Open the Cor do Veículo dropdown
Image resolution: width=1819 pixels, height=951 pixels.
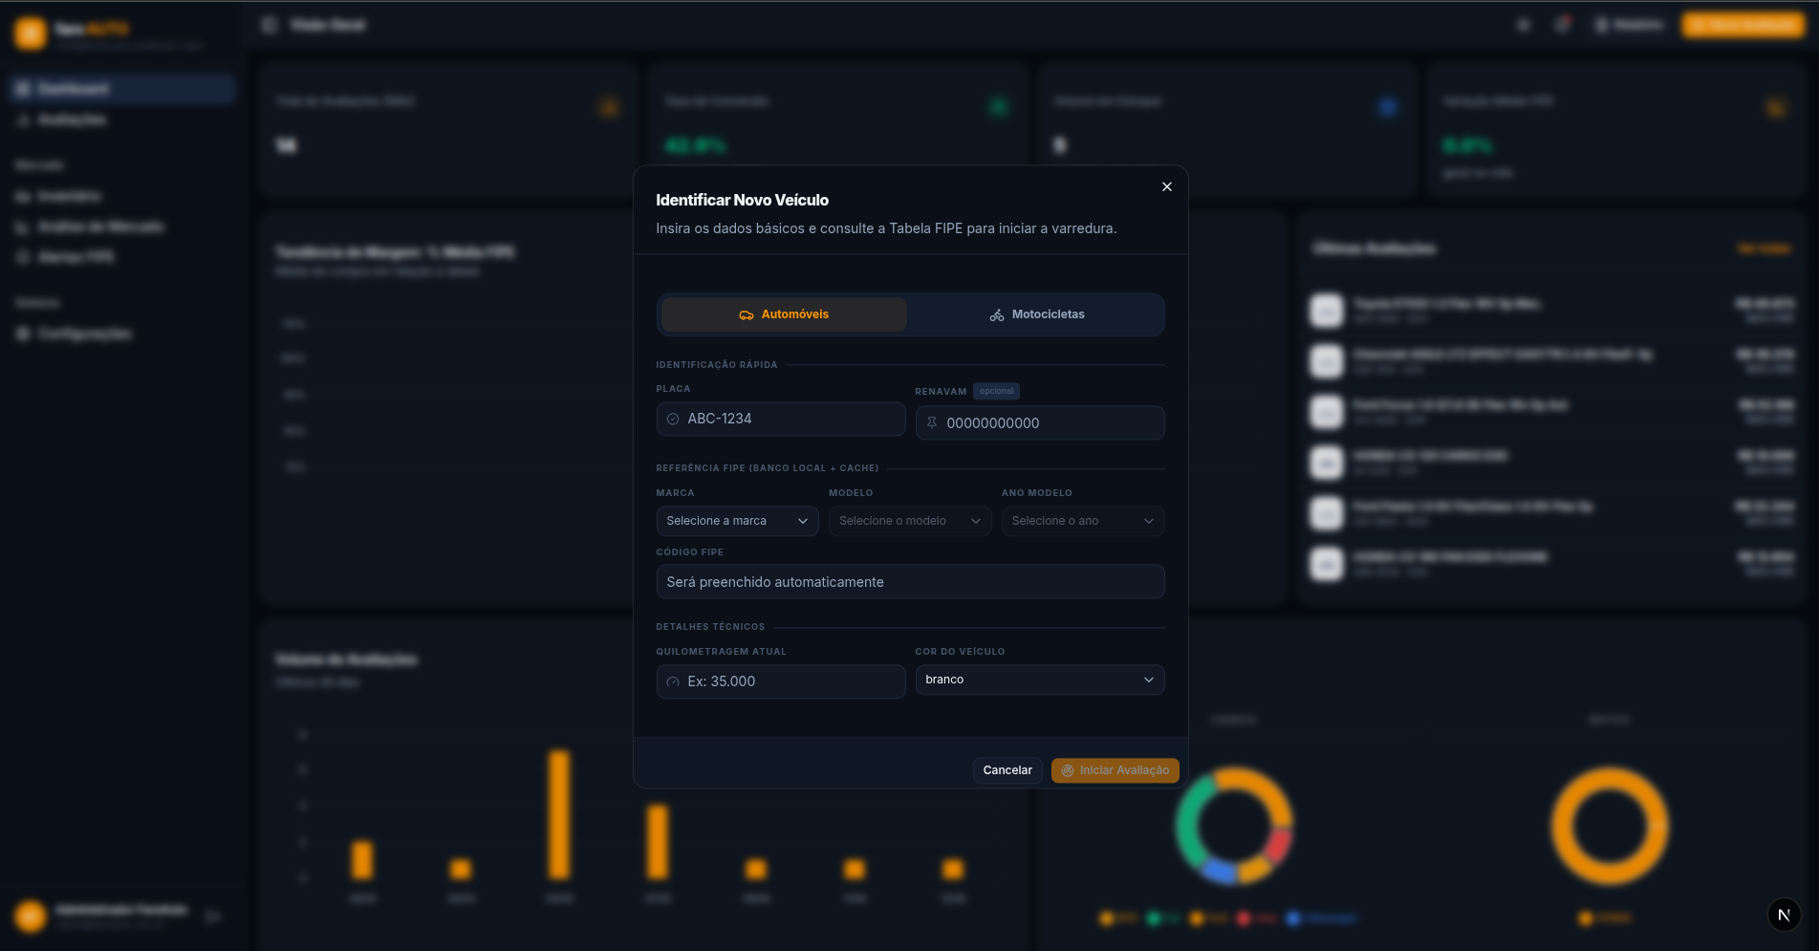1040,680
